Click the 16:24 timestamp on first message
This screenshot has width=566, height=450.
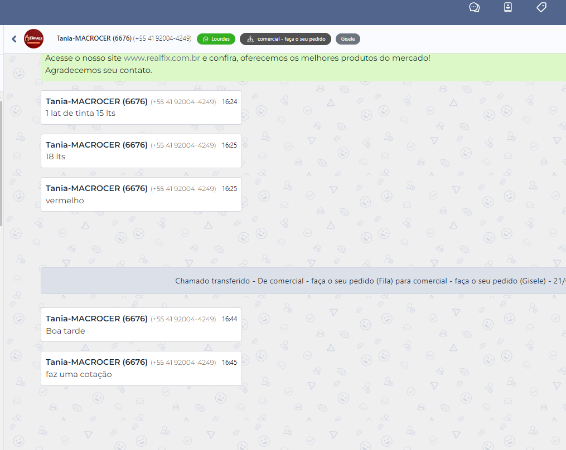229,102
